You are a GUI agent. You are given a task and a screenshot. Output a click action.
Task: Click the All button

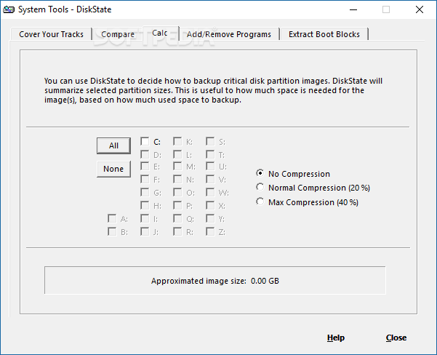(113, 145)
